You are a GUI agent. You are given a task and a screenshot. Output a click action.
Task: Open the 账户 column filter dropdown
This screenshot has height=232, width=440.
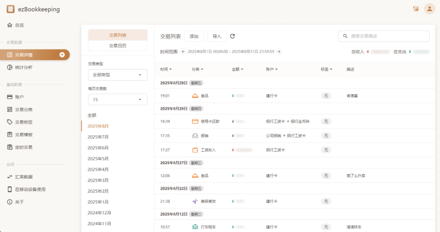tap(272, 69)
